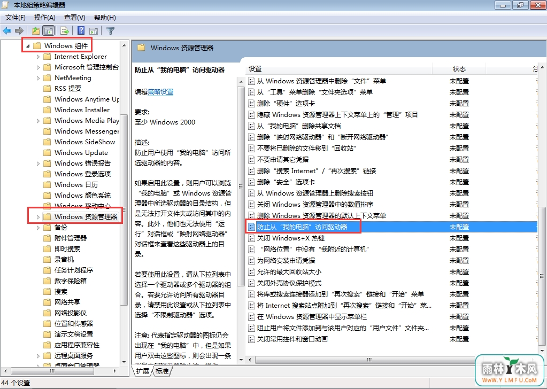Image resolution: width=547 pixels, height=389 pixels.
Task: Click the NetMeeting folder icon
Action: [x=47, y=77]
